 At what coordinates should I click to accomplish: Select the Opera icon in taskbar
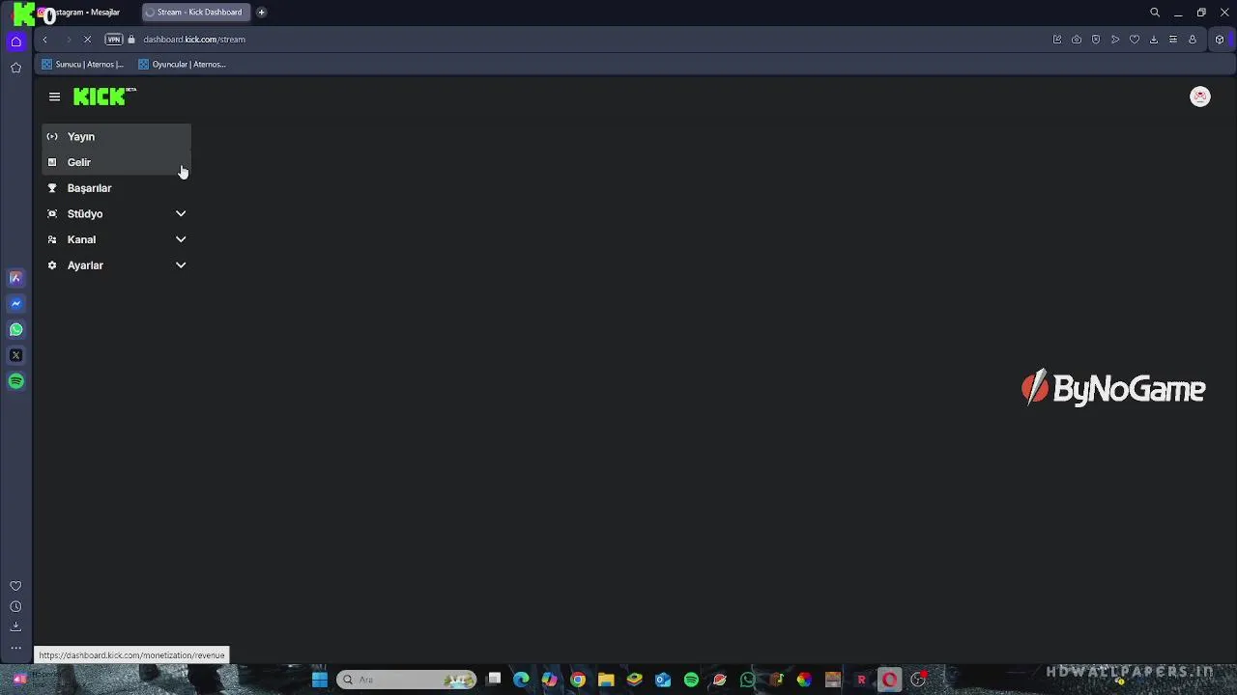tap(889, 680)
